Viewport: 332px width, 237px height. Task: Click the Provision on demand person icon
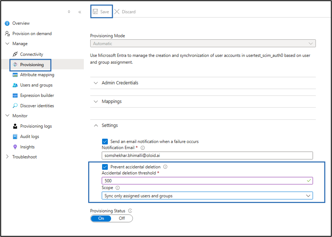tap(8, 34)
